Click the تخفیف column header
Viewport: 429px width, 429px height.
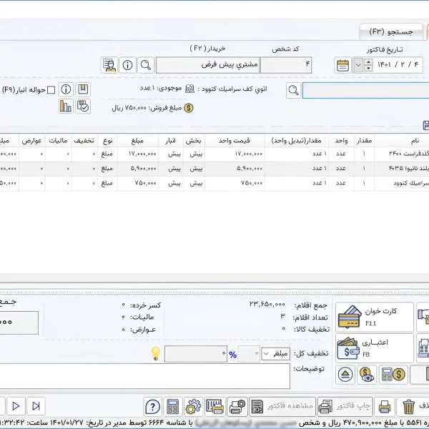coord(84,141)
